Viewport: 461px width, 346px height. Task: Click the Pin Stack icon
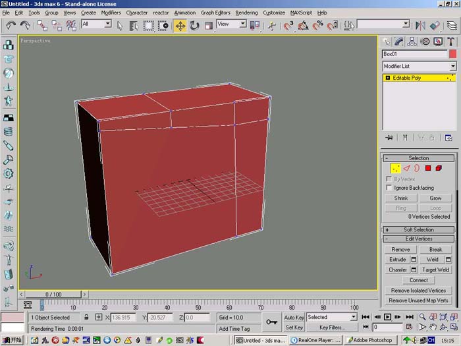(x=389, y=138)
